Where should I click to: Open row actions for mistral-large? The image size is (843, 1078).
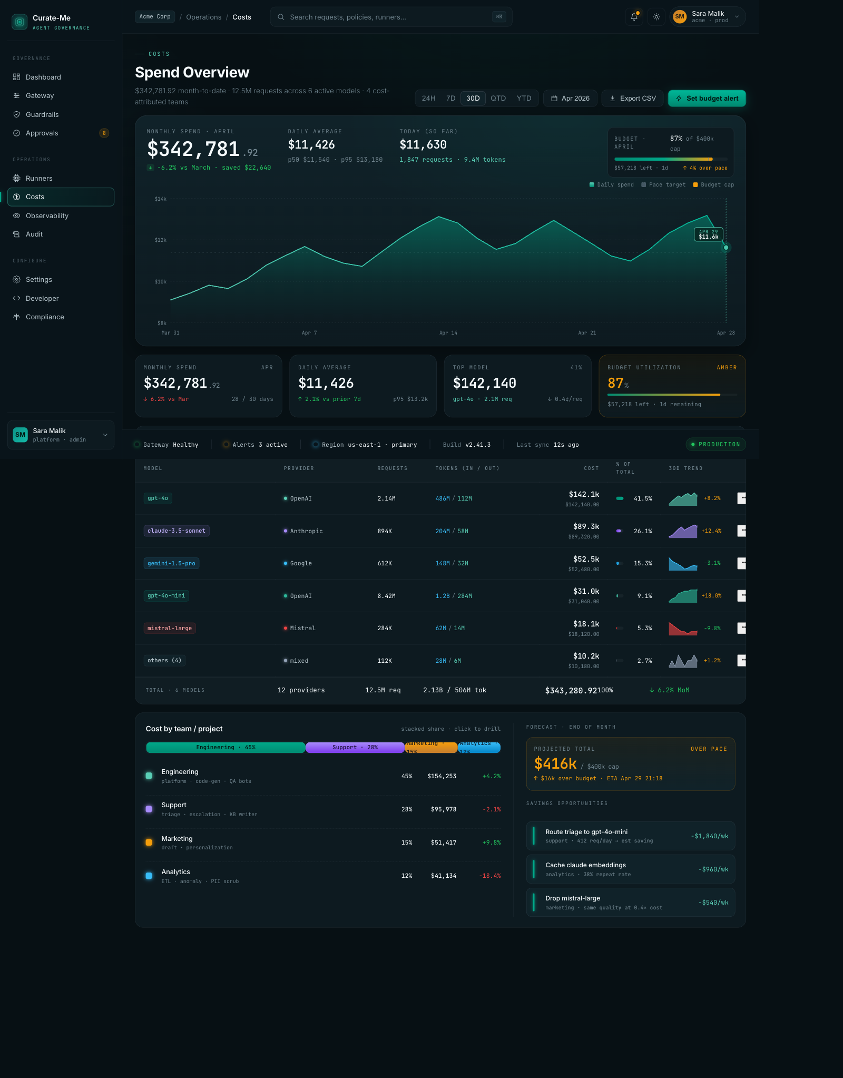[741, 628]
